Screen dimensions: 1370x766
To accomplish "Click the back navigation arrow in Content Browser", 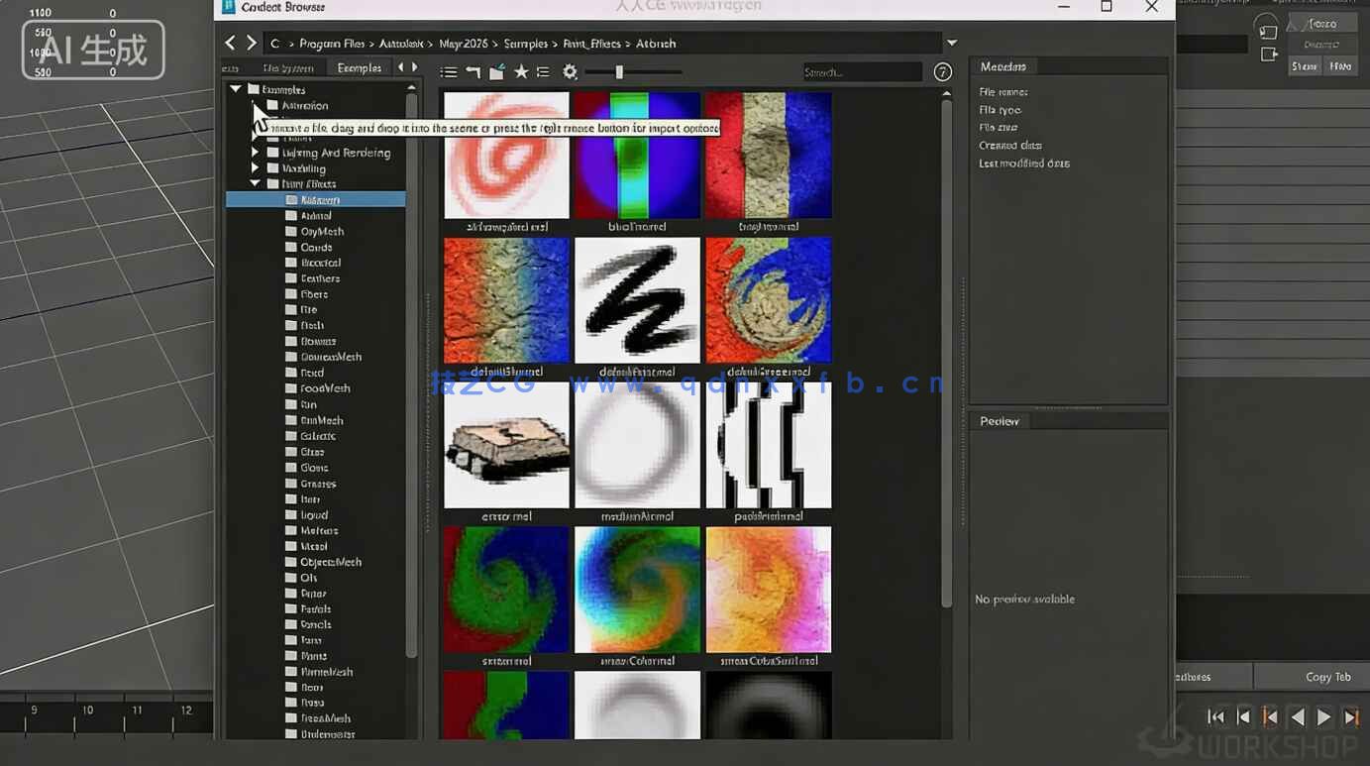I will pyautogui.click(x=230, y=43).
